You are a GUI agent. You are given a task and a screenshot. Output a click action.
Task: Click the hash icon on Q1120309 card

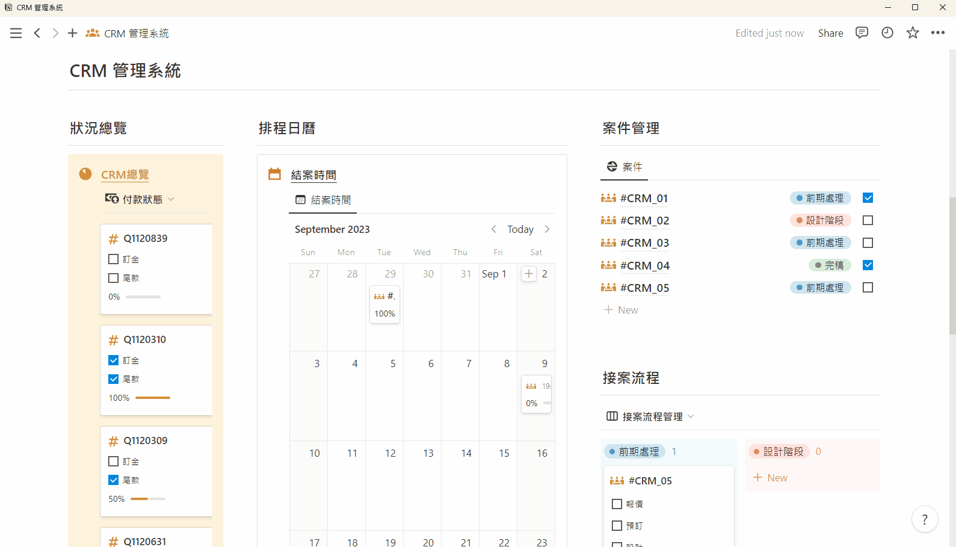[x=113, y=441]
